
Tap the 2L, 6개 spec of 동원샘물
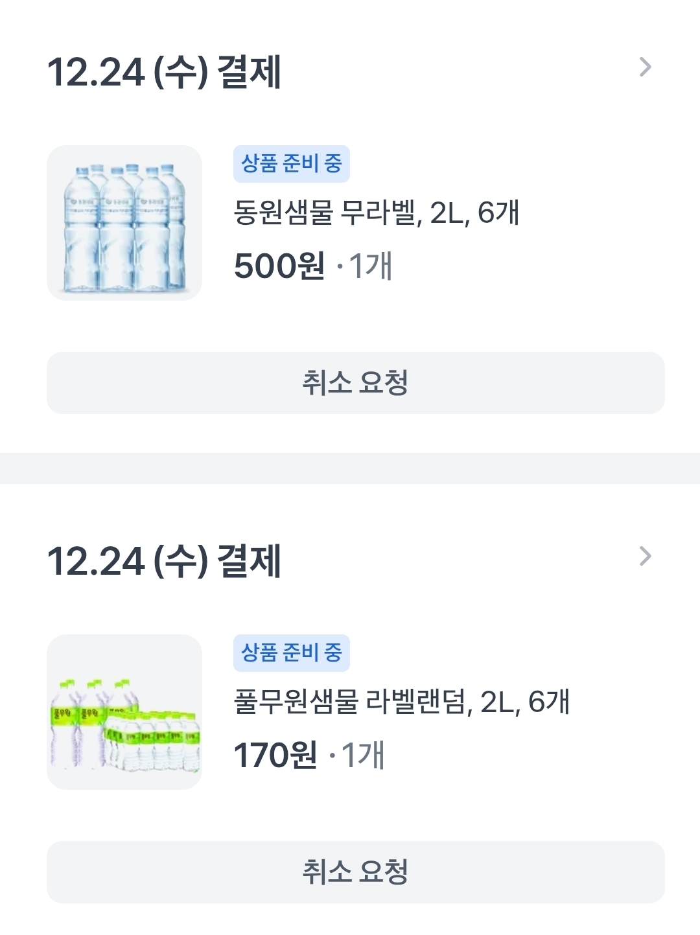tap(474, 213)
